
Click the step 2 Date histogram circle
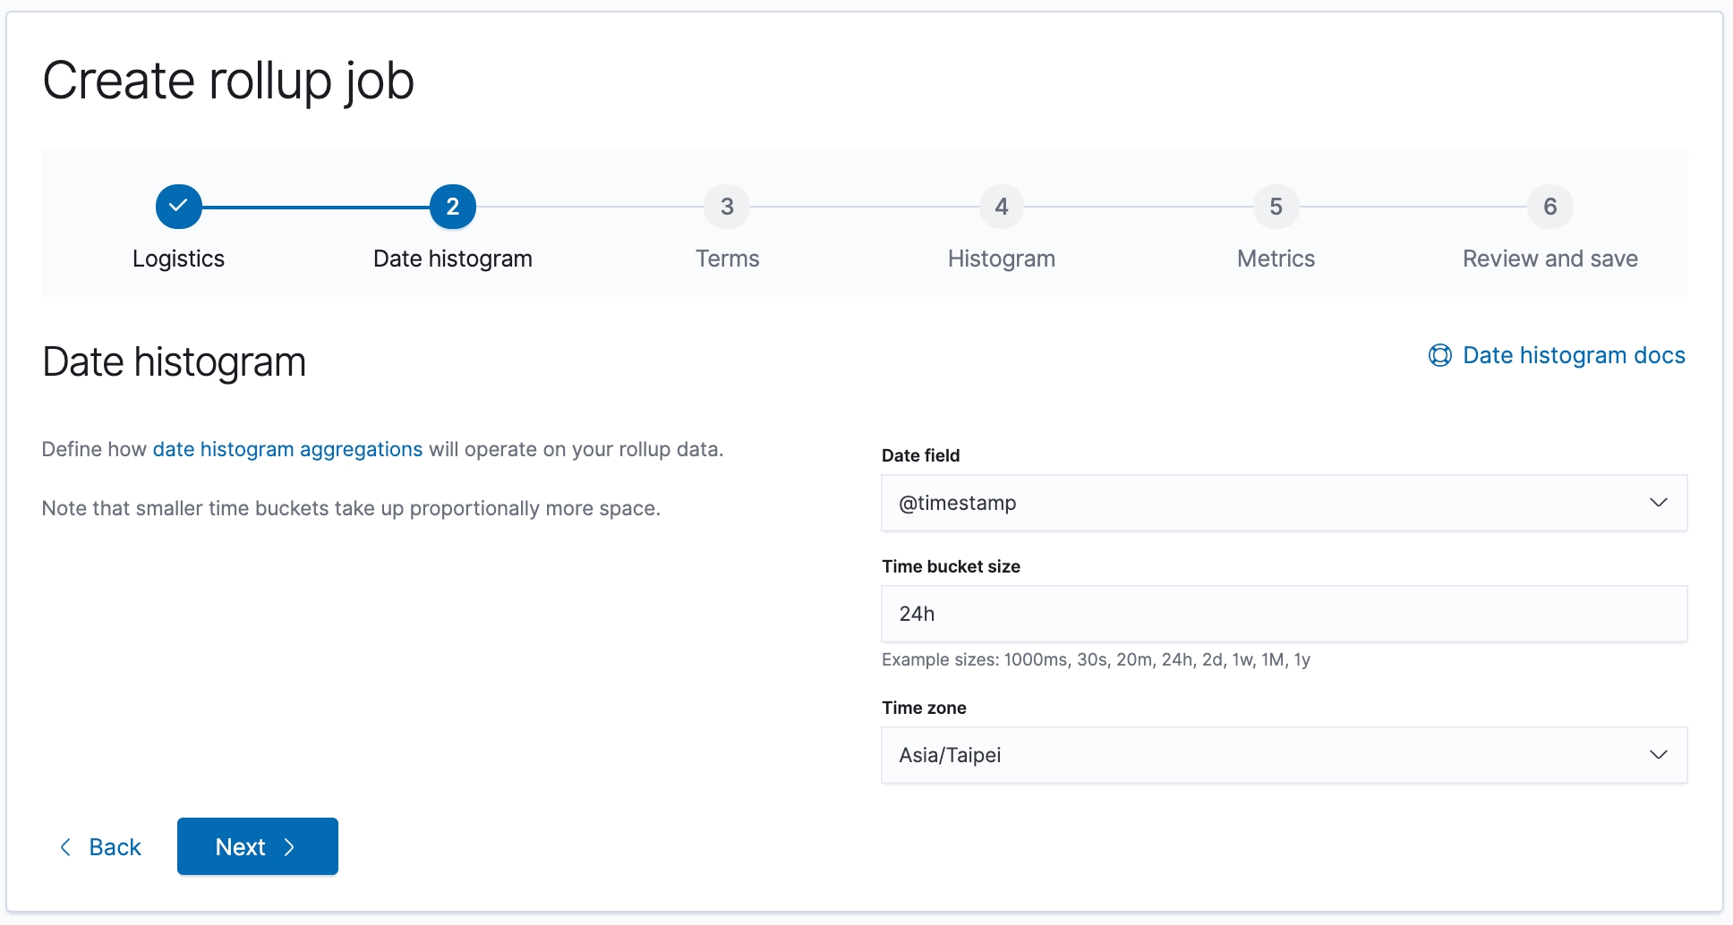[x=452, y=207]
